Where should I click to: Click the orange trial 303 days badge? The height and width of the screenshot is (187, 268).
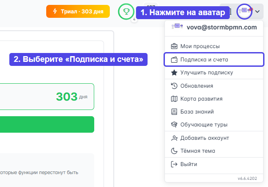tap(78, 12)
